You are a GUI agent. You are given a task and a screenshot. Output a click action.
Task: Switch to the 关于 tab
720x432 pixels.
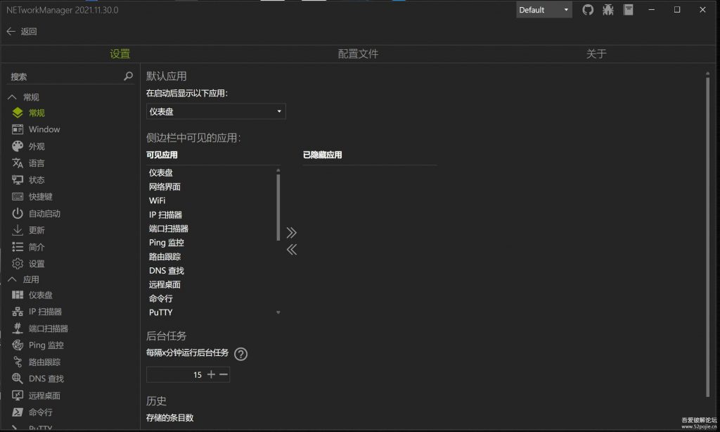[596, 53]
